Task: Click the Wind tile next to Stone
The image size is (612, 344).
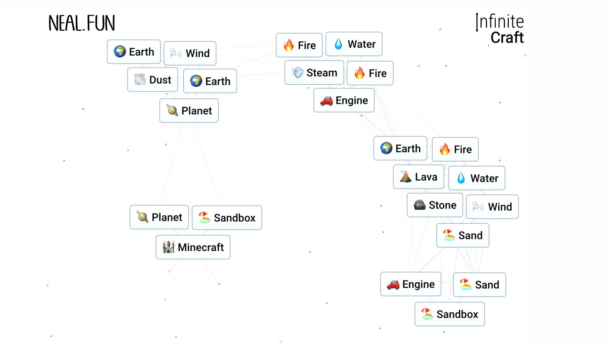Action: (x=492, y=207)
